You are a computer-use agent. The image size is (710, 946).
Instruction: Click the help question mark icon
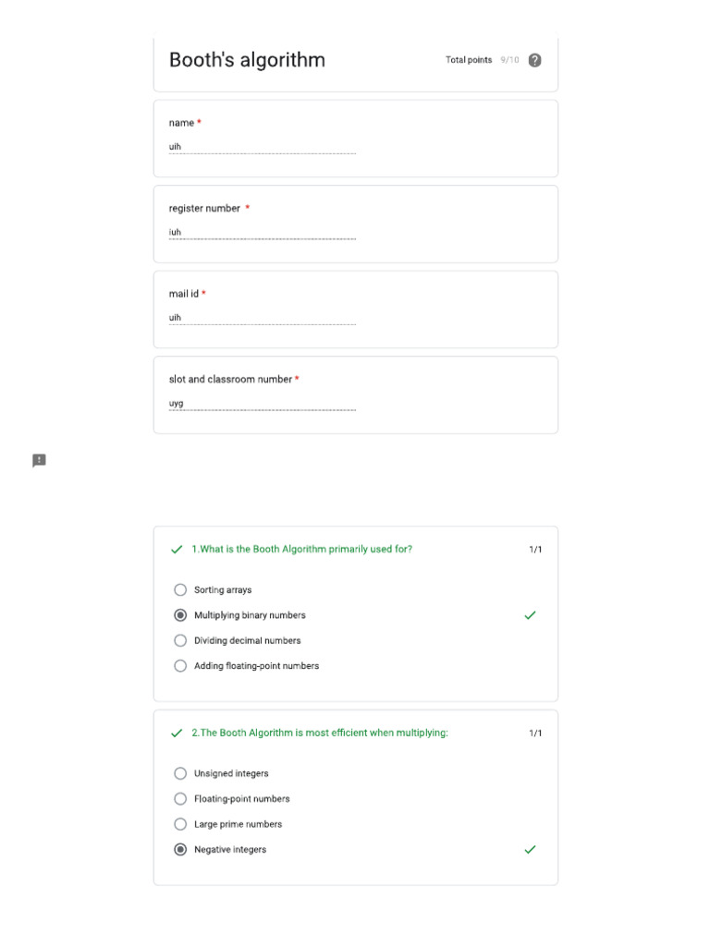(x=534, y=60)
